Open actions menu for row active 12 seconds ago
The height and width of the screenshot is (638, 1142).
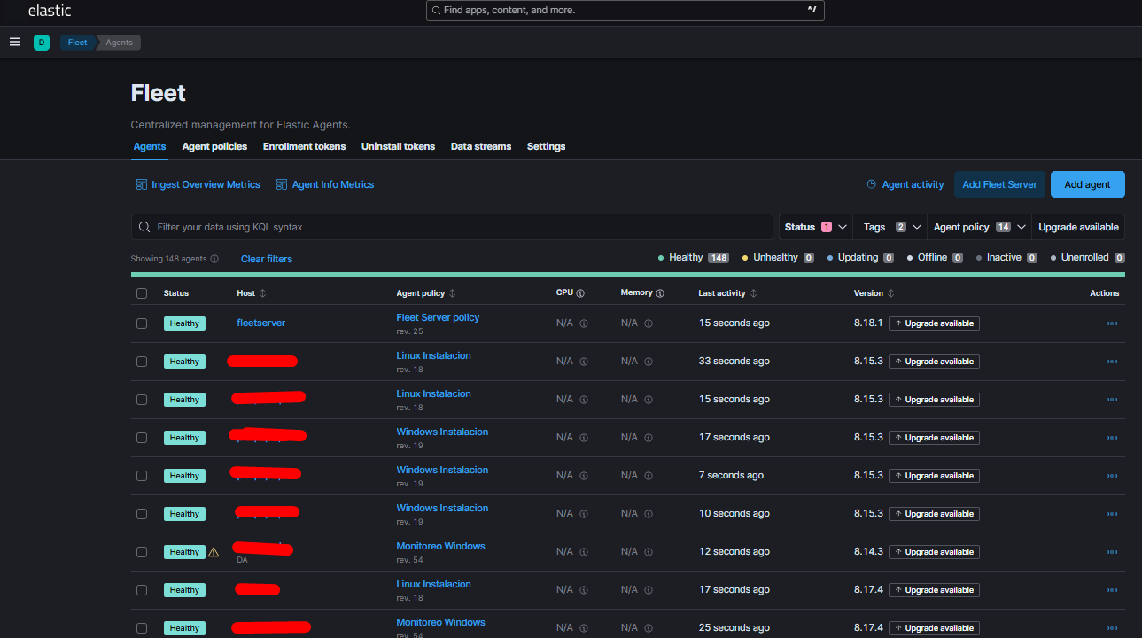tap(1112, 552)
